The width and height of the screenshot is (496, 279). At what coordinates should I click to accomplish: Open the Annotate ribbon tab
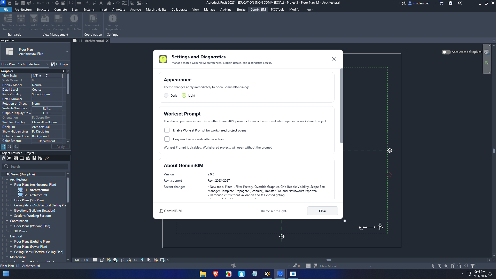point(119,10)
